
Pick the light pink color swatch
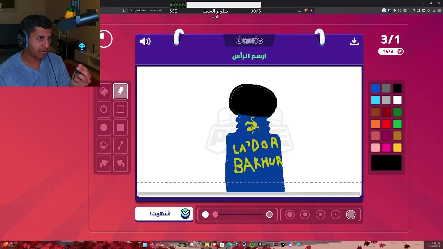376,148
